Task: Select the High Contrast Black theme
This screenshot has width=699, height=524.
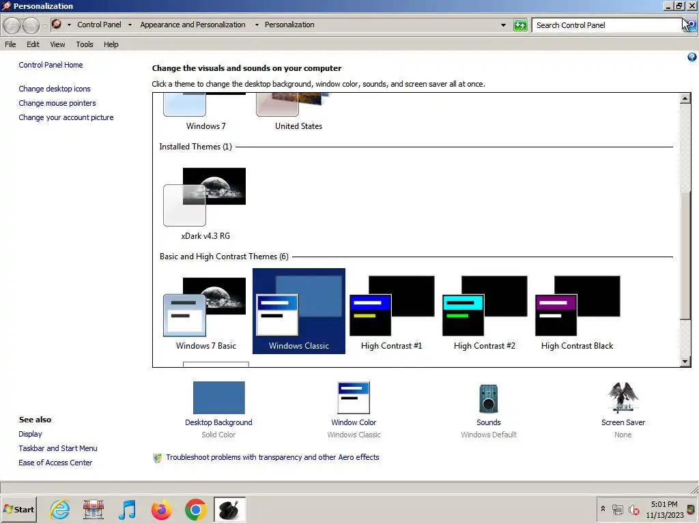Action: pyautogui.click(x=577, y=311)
